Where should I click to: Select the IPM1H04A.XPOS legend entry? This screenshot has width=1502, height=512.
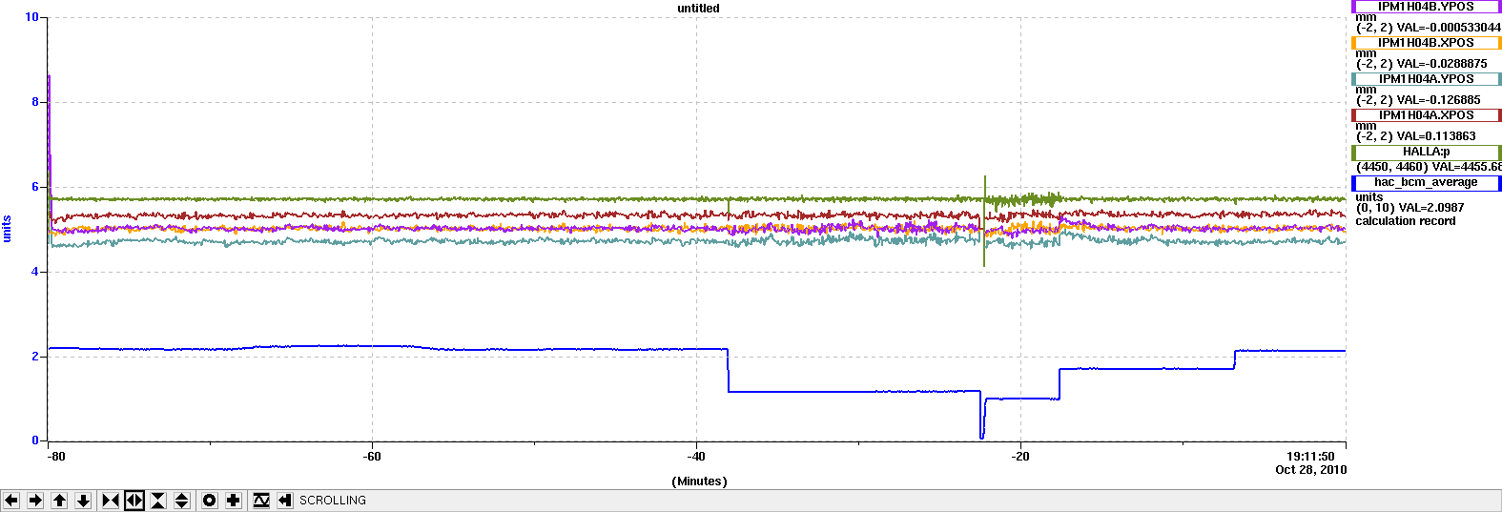(1426, 115)
